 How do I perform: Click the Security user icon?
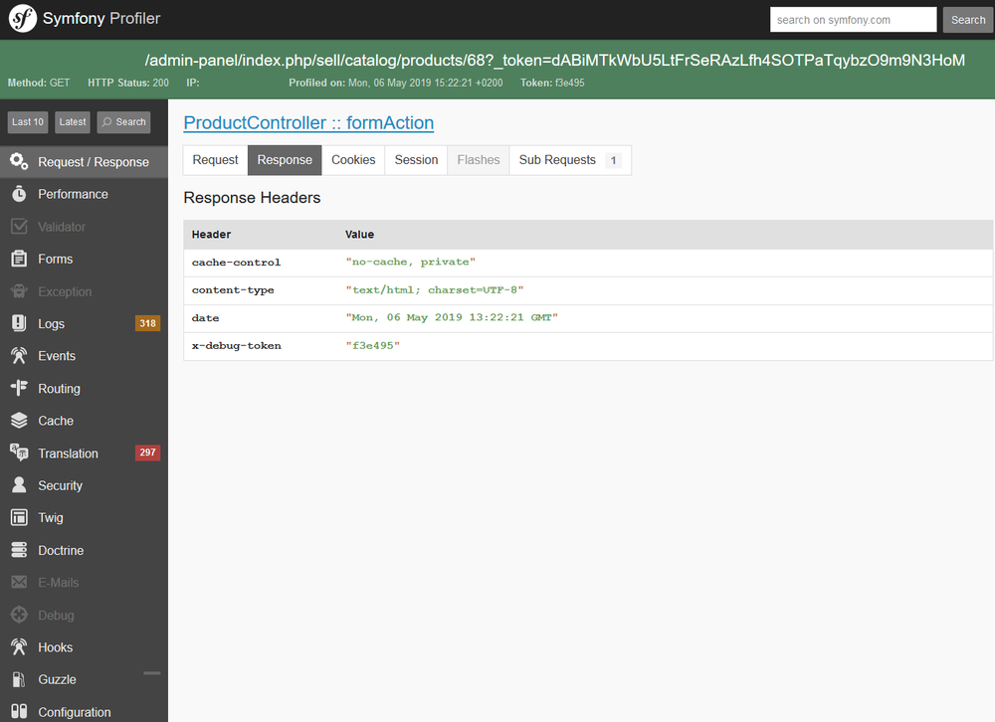(x=19, y=485)
